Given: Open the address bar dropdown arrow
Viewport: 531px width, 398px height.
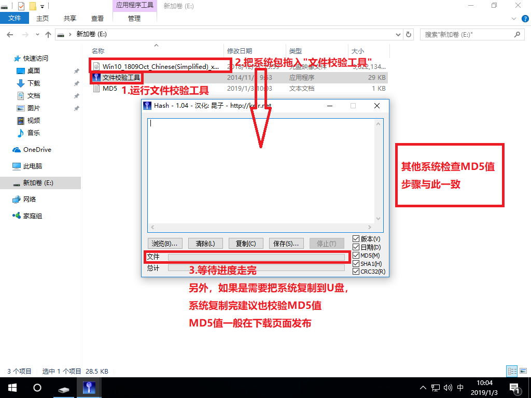Looking at the screenshot, I should pos(397,34).
